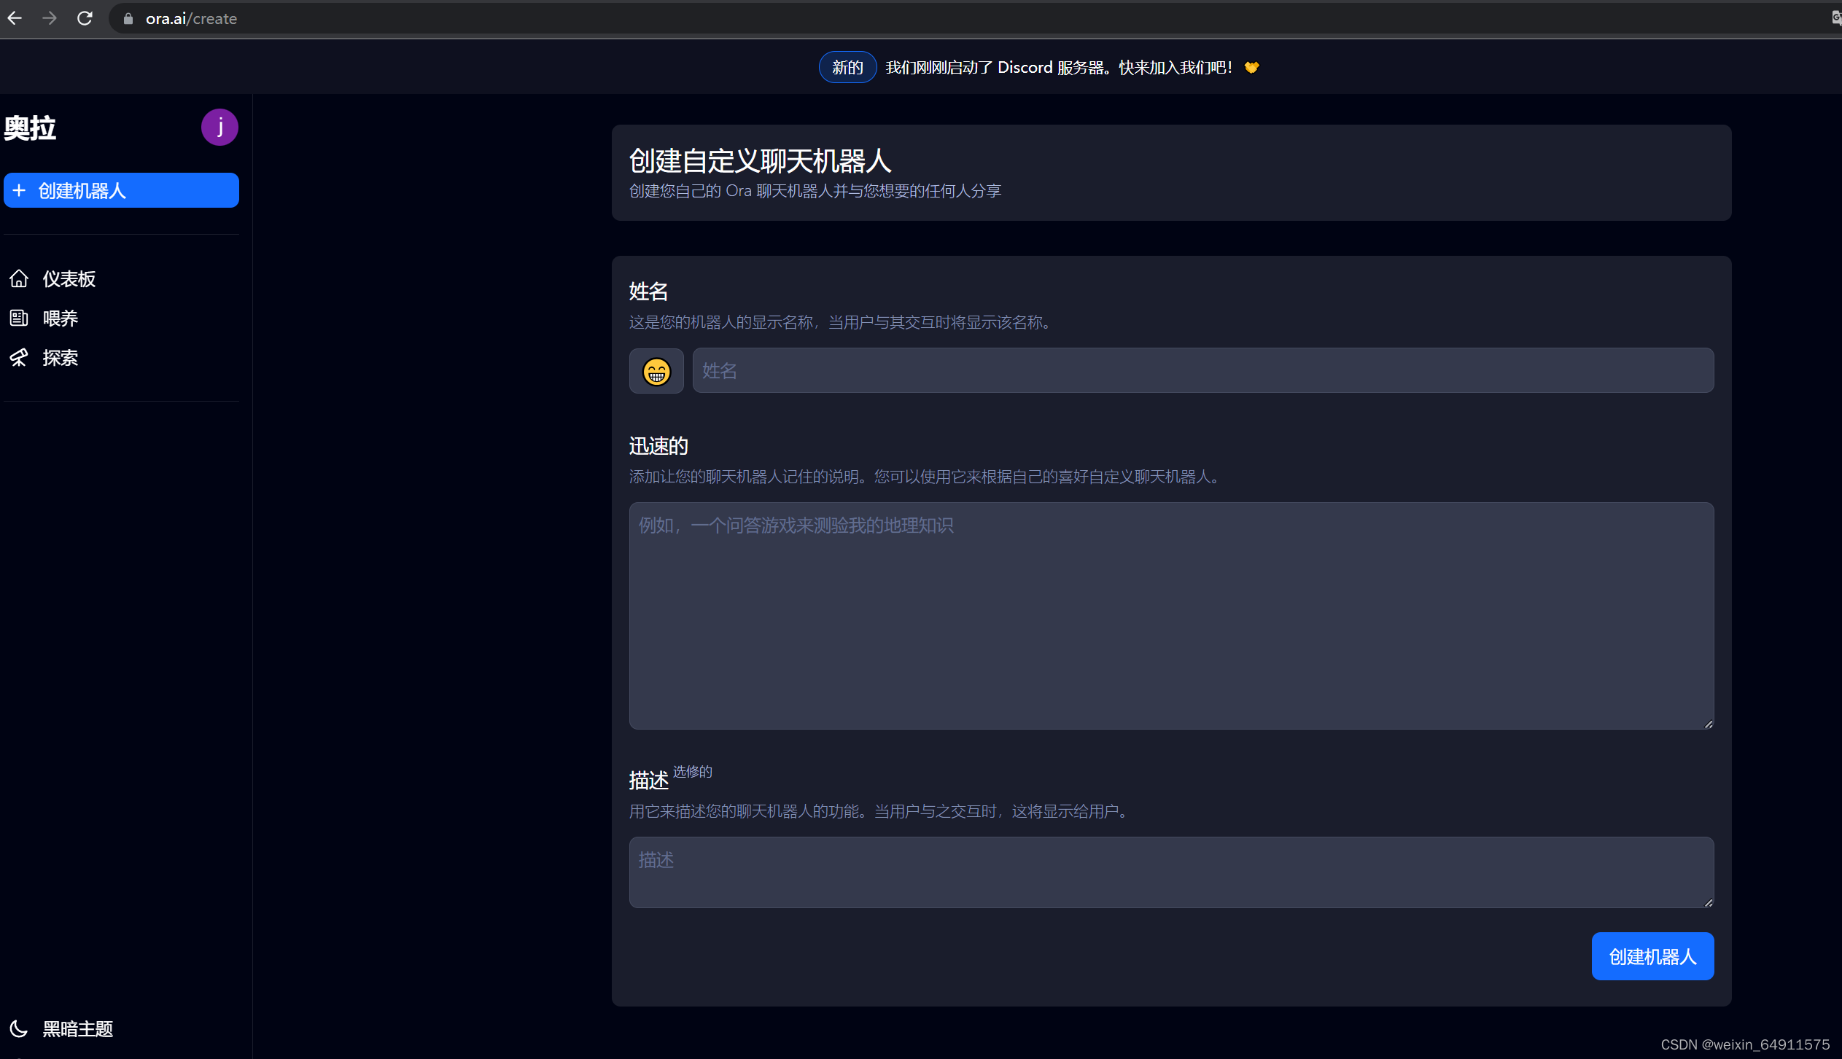Click the lock icon in address bar

tap(128, 19)
